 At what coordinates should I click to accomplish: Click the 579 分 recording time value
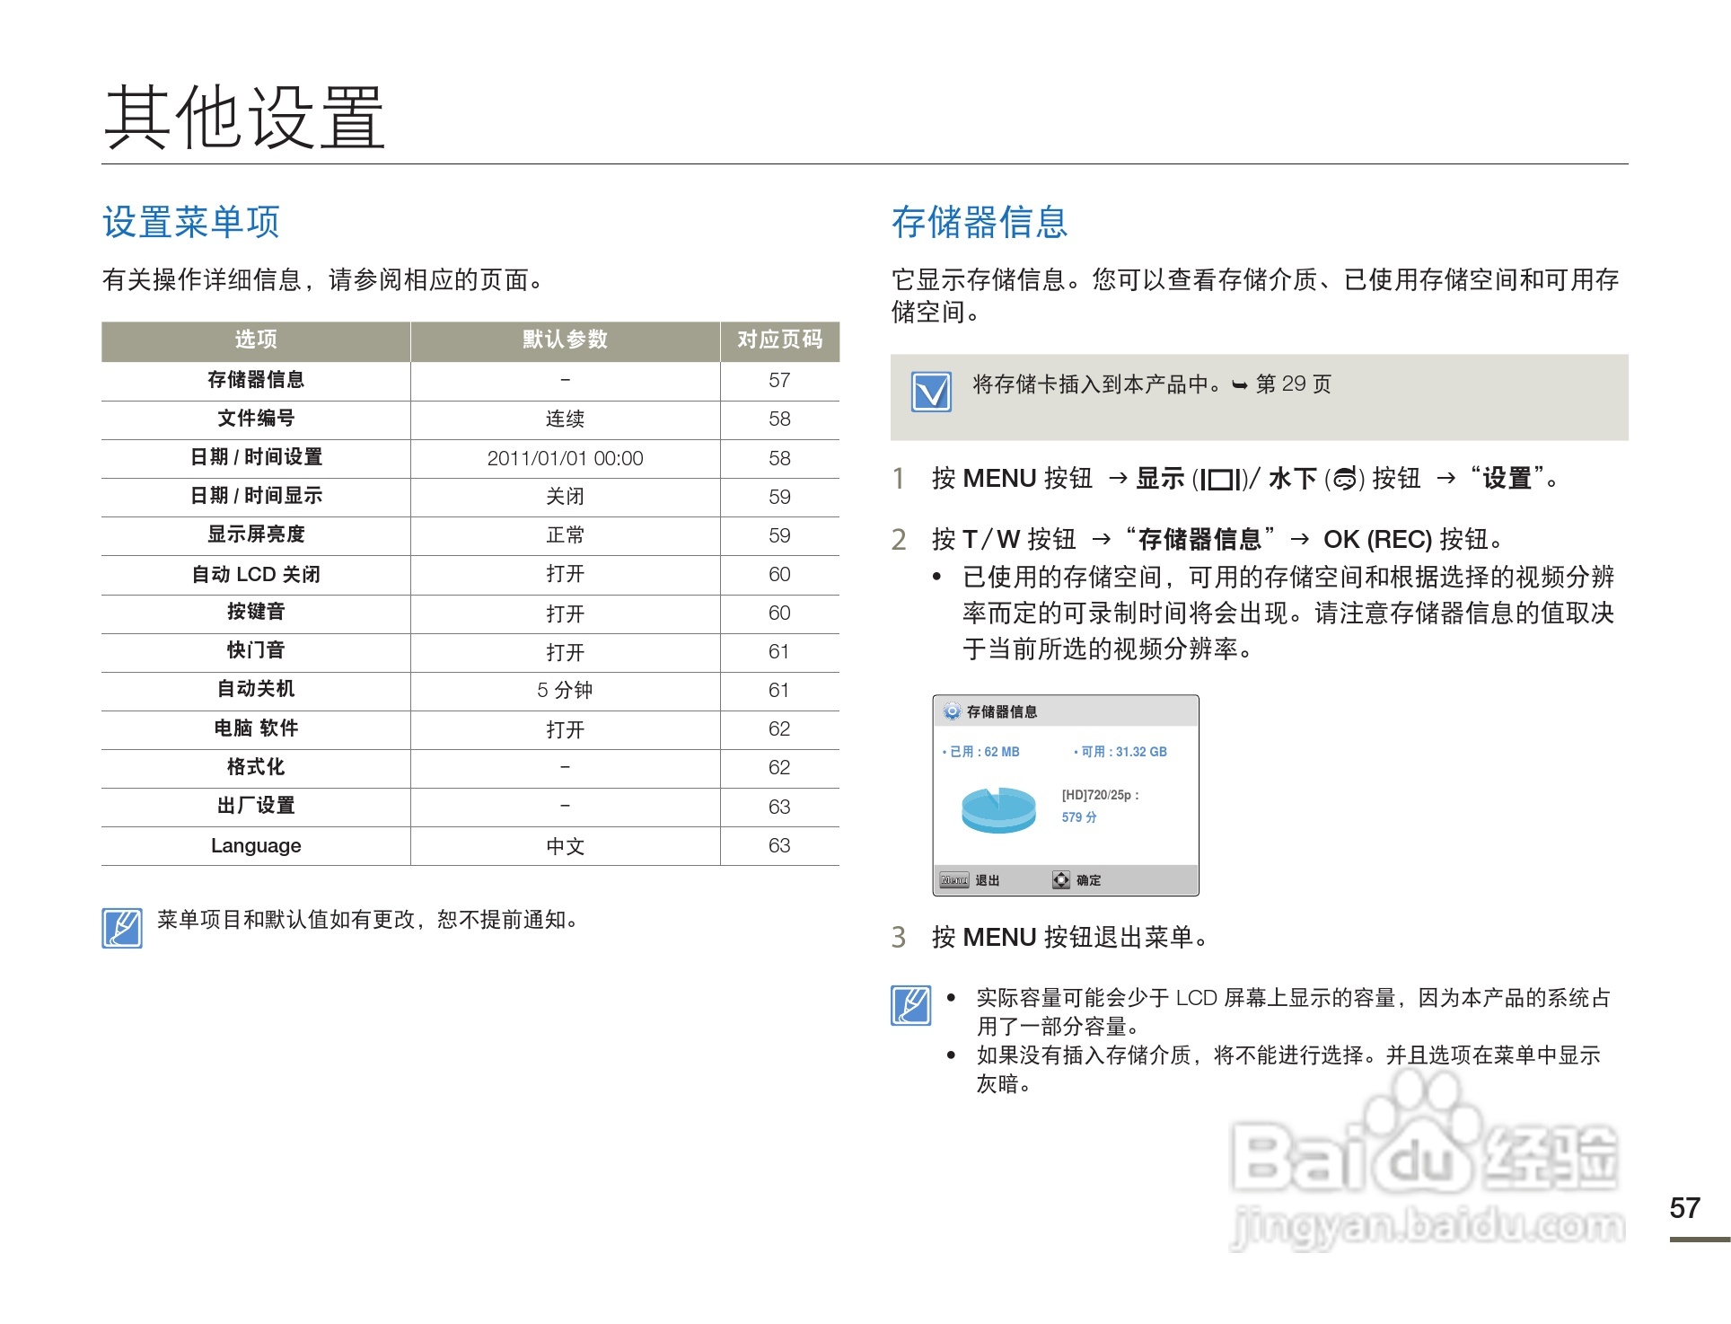pos(1079,817)
